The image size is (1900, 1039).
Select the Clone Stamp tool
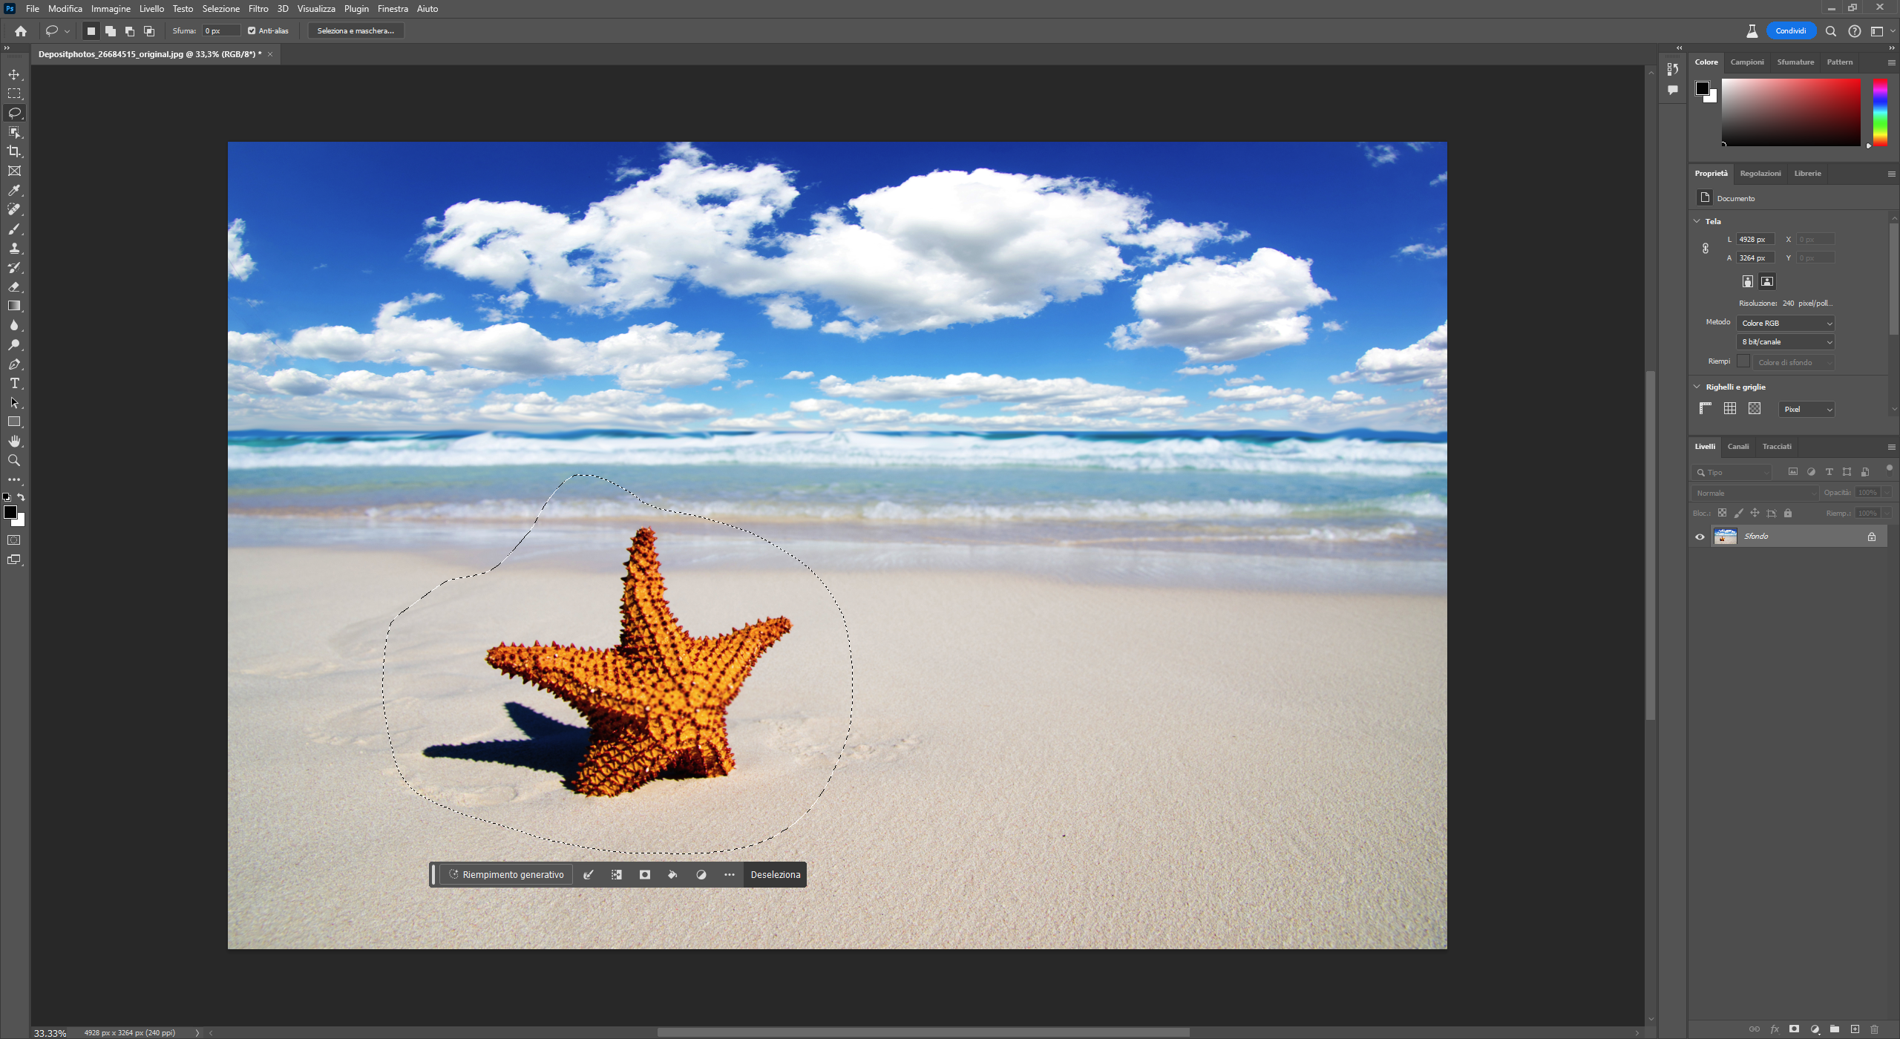tap(14, 249)
